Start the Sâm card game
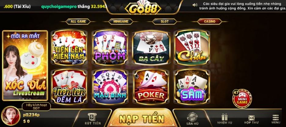The height and width of the screenshot is (127, 286). pyautogui.click(x=192, y=87)
